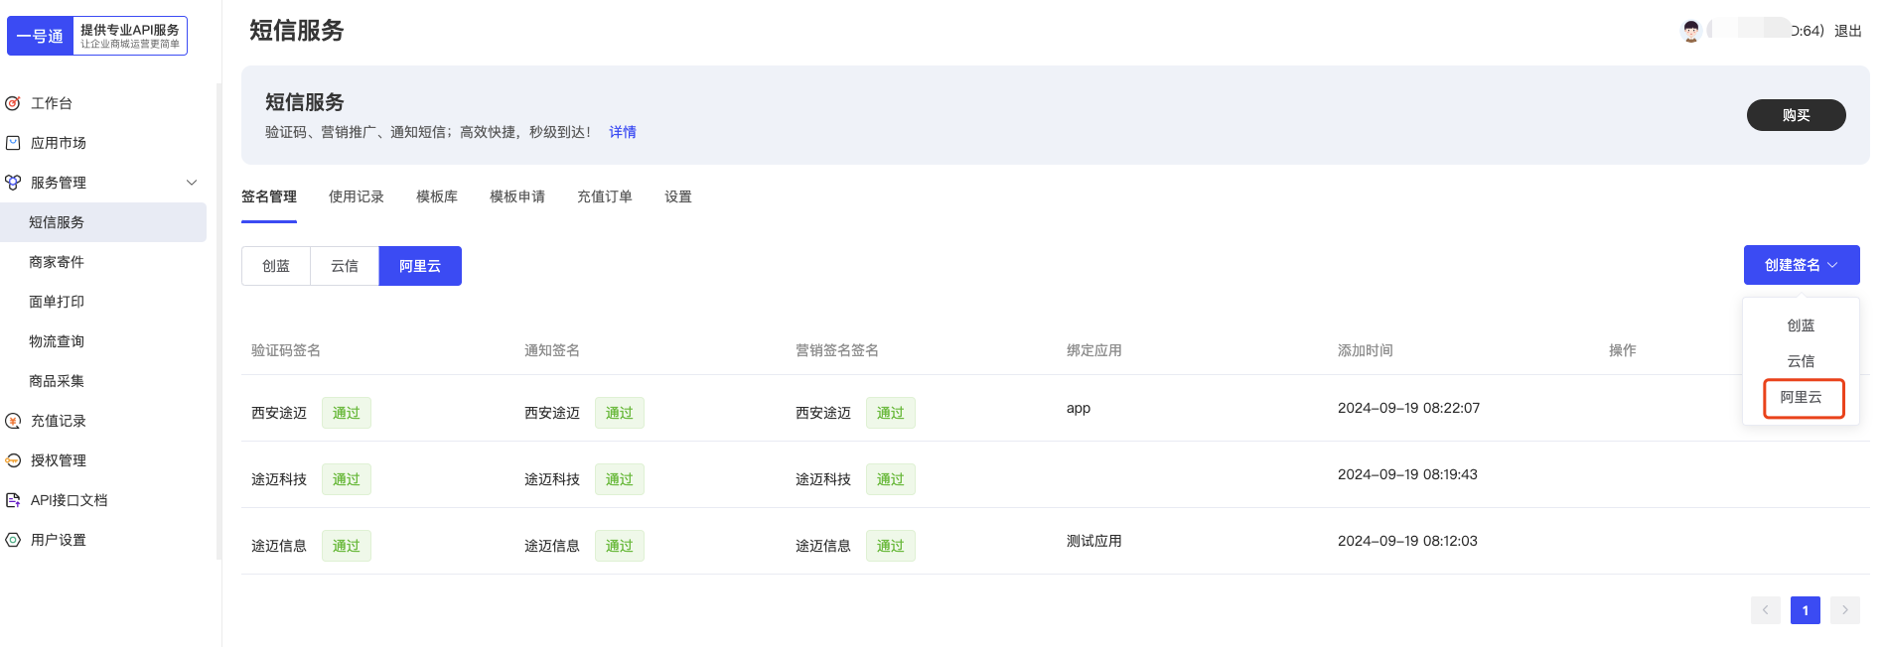The width and height of the screenshot is (1884, 647).
Task: Click the sidebar vertical scrollbar
Action: tap(218, 322)
